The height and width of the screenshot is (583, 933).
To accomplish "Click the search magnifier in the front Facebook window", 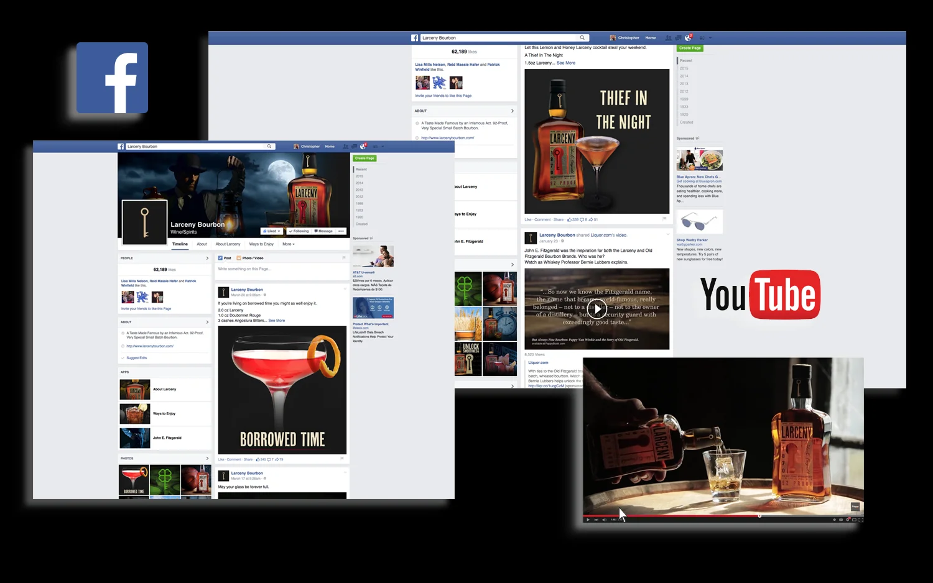I will click(x=269, y=147).
